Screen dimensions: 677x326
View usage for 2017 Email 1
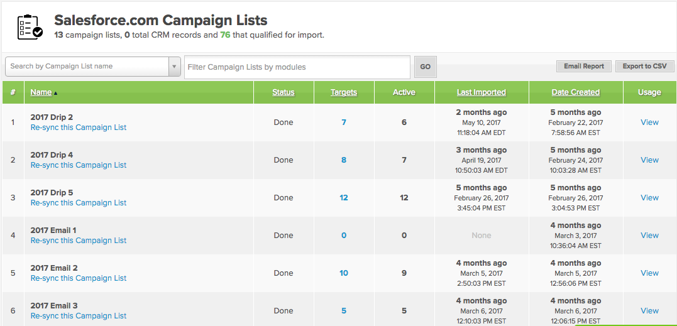(x=649, y=236)
